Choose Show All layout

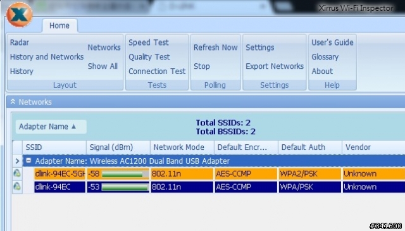point(103,66)
